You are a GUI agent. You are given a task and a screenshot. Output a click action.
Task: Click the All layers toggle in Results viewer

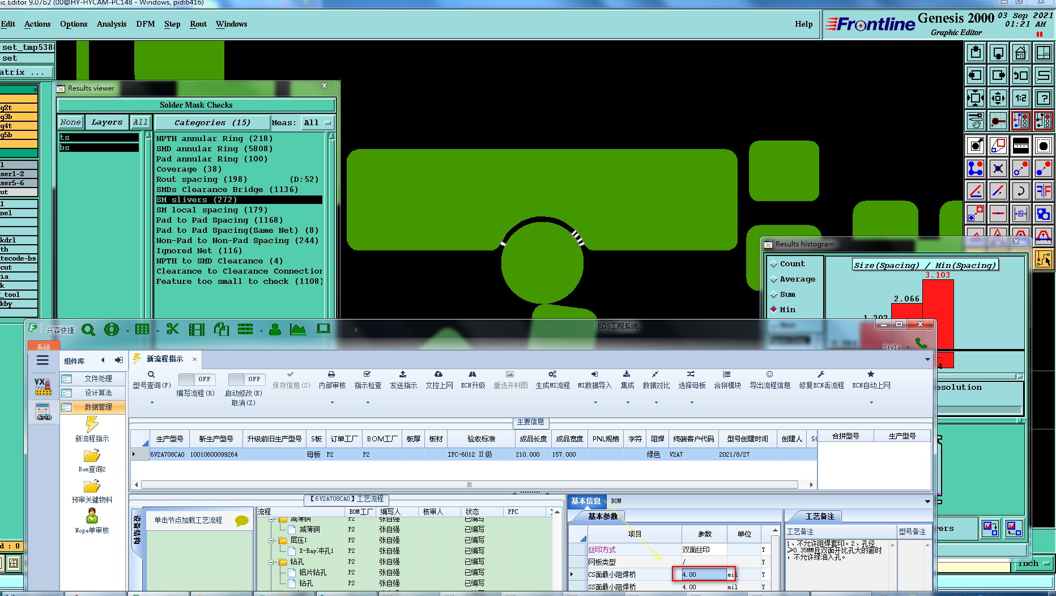tap(140, 122)
